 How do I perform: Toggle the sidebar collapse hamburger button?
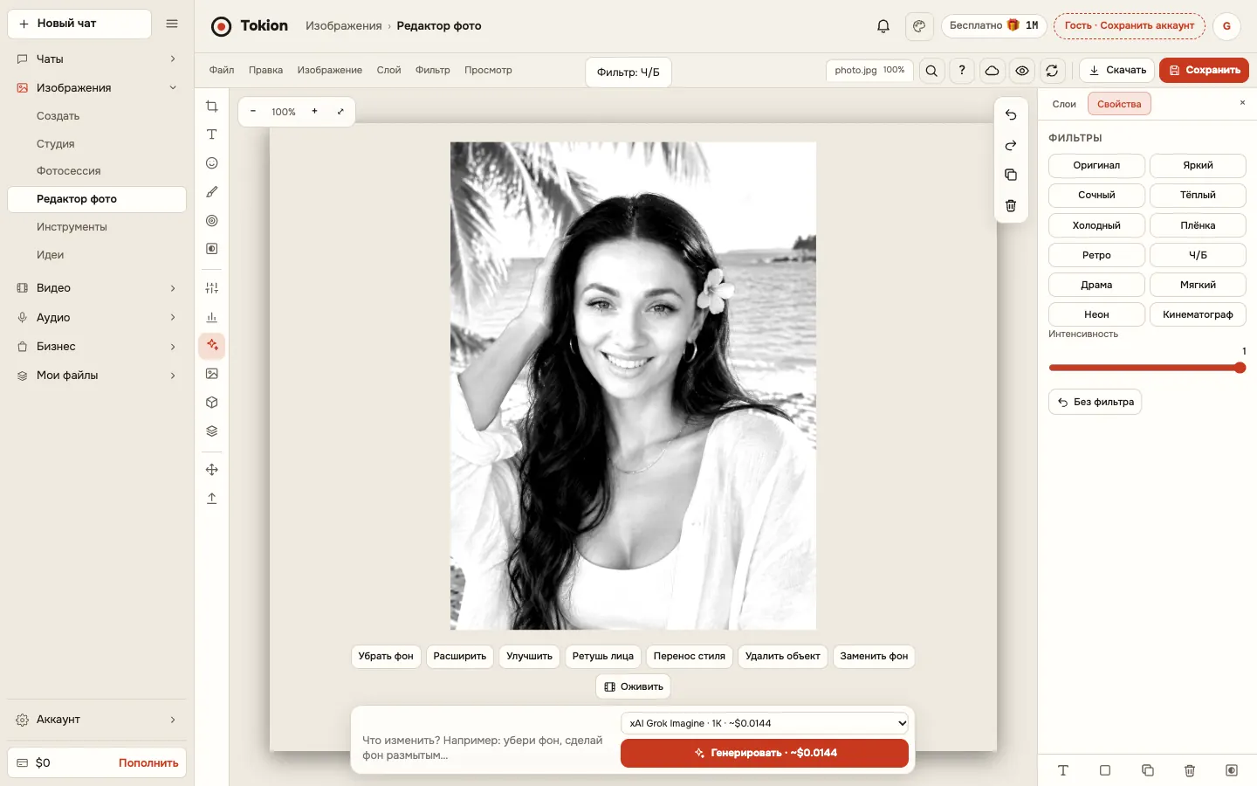point(172,24)
